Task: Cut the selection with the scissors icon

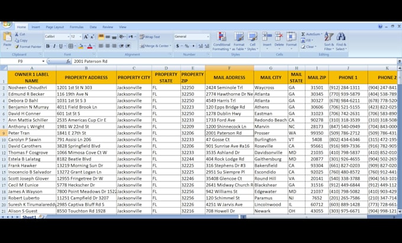Action: click(x=17, y=34)
